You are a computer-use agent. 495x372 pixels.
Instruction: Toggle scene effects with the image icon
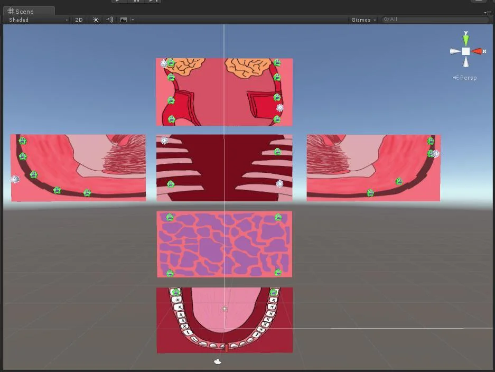pyautogui.click(x=124, y=20)
